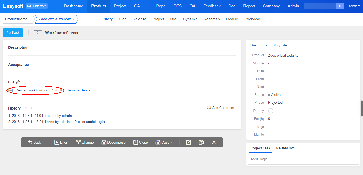Open the Case dropdown menu
Image resolution: width=363 pixels, height=175 pixels.
(x=164, y=142)
